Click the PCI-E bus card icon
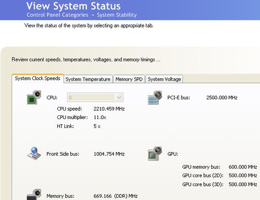The width and height of the screenshot is (260, 200). point(155,98)
